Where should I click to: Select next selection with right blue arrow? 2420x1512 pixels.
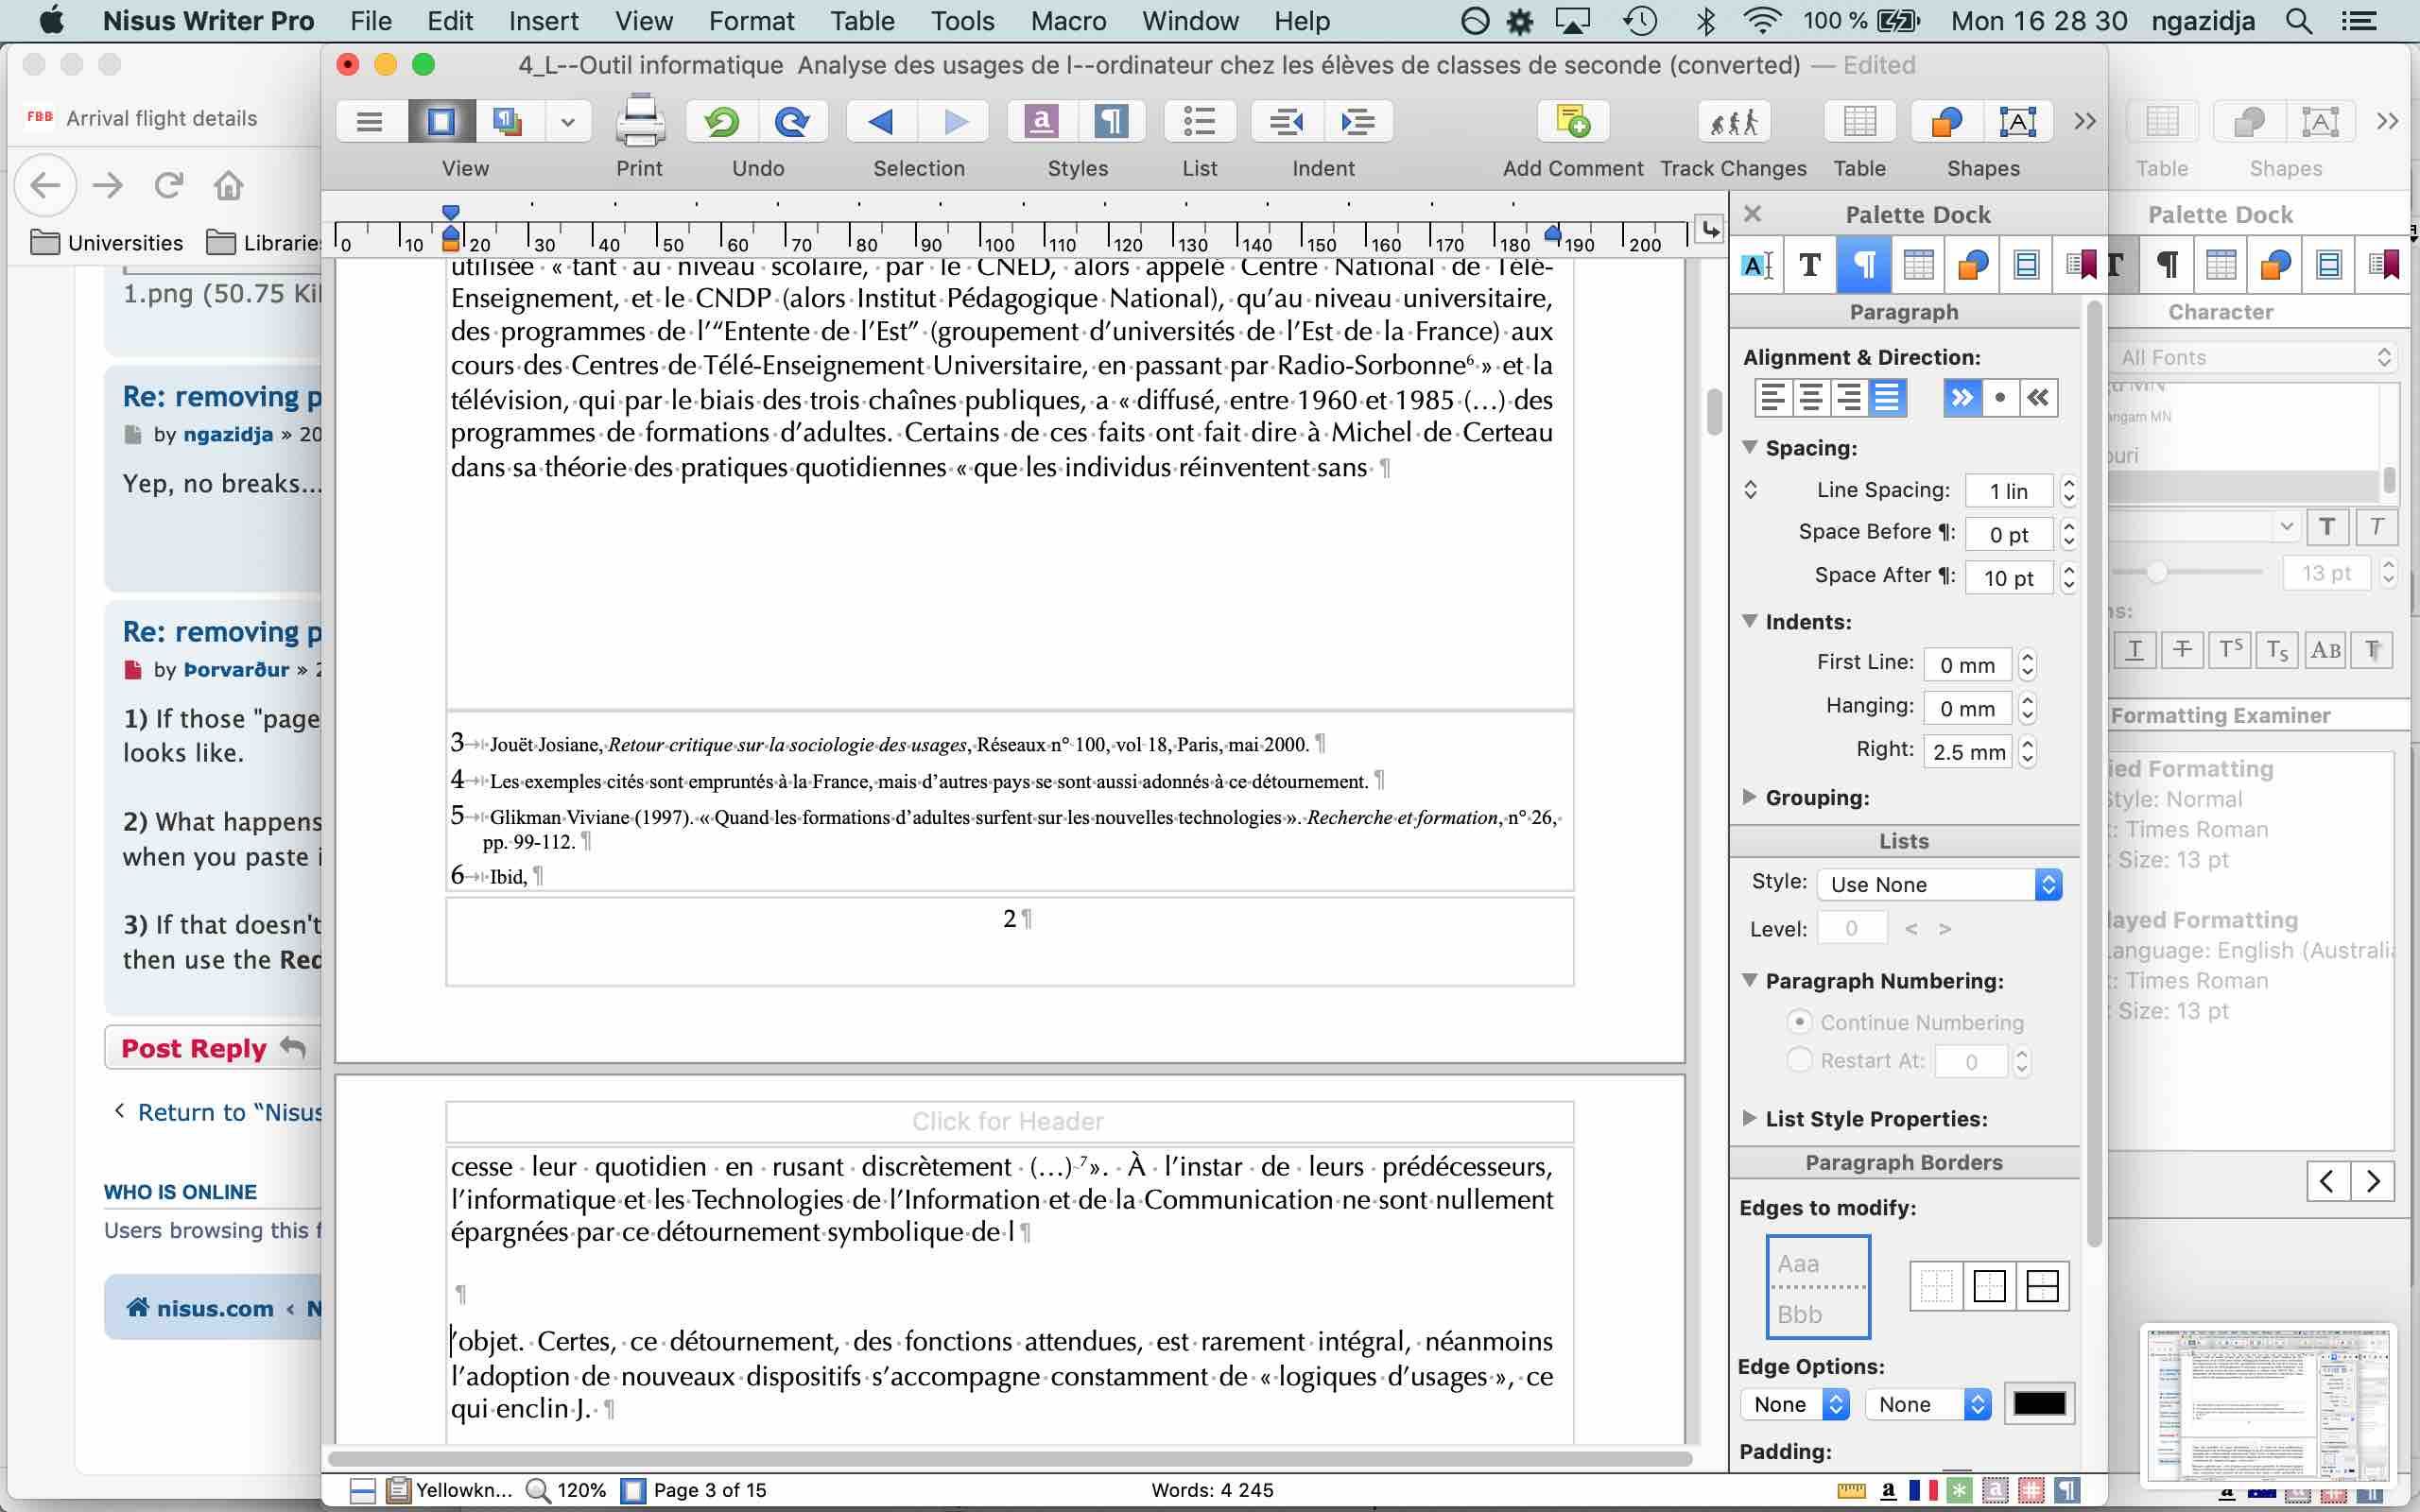(x=955, y=121)
